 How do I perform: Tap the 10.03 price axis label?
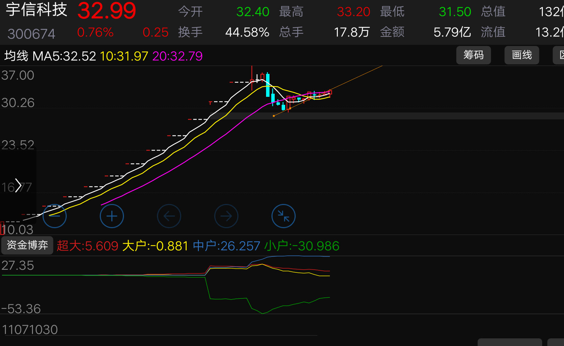[17, 230]
